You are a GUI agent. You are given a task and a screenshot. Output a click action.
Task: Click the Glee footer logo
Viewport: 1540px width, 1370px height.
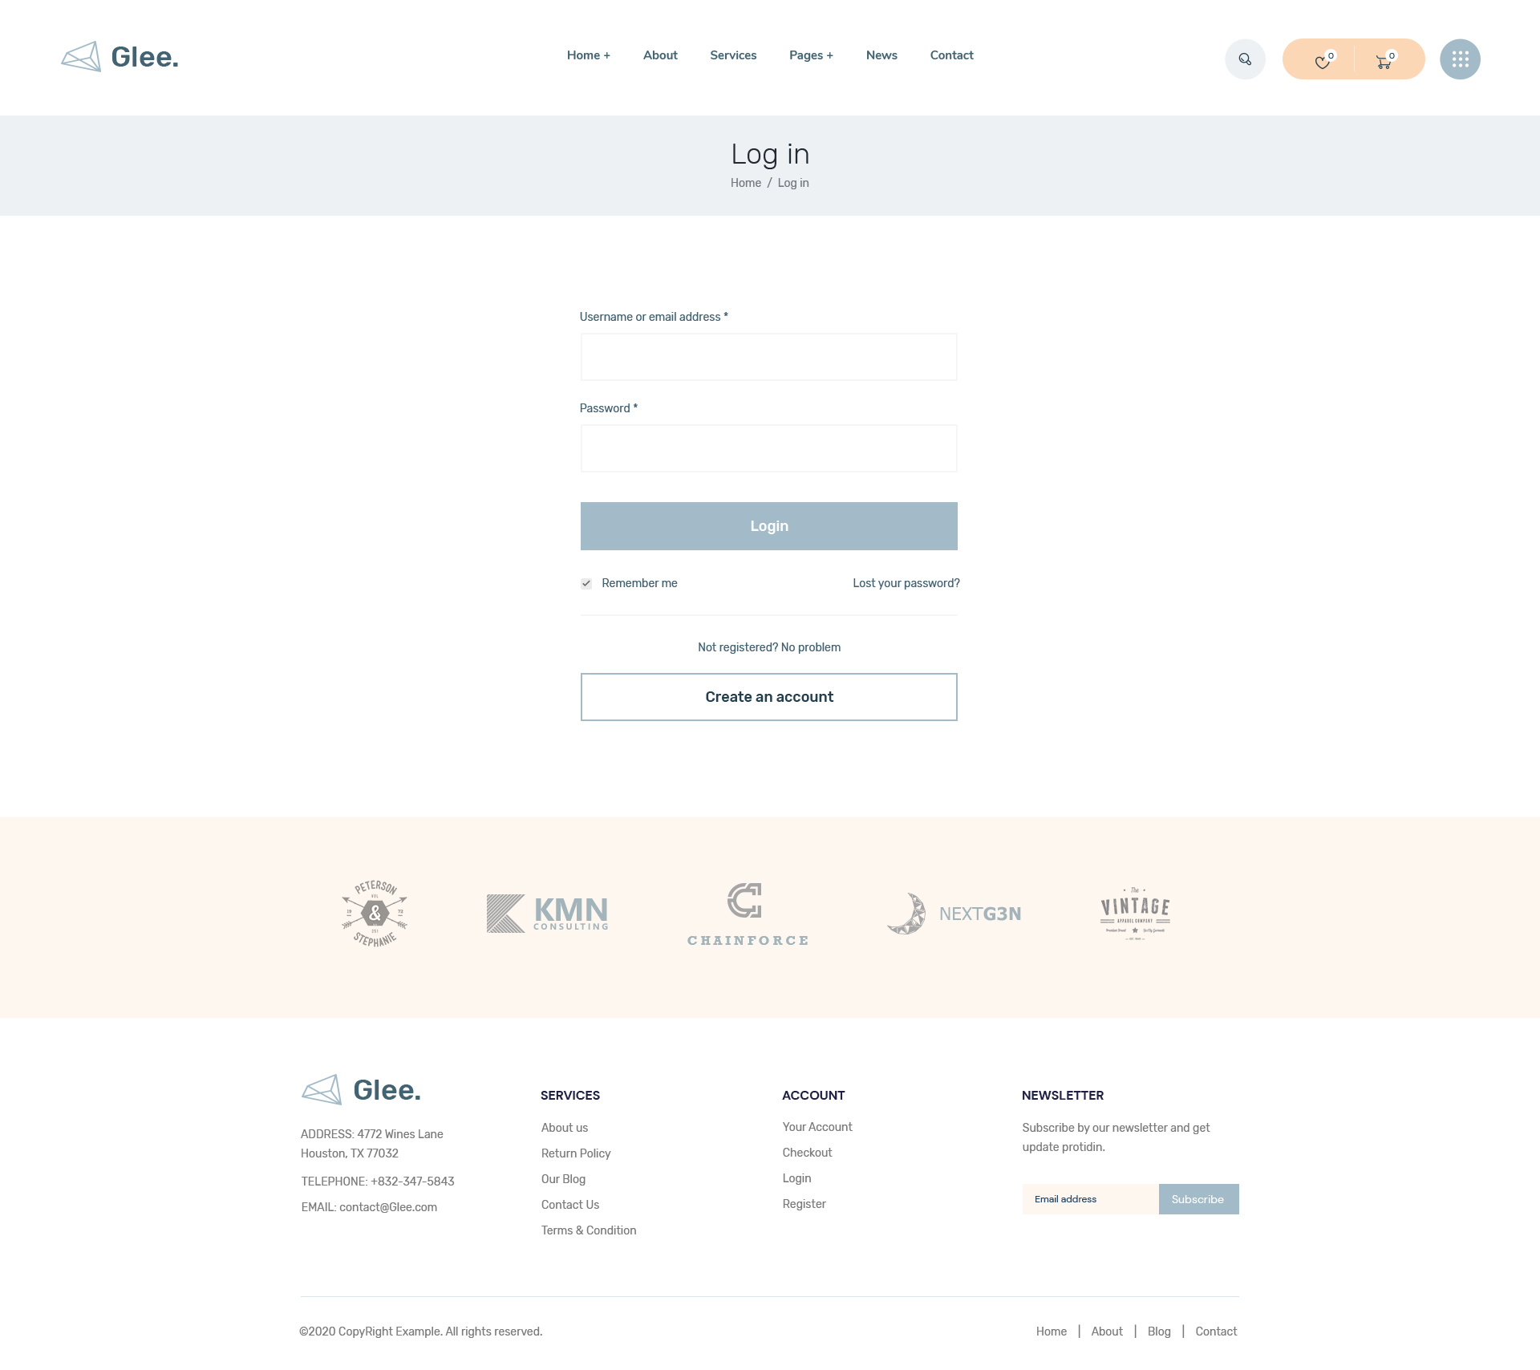[361, 1090]
